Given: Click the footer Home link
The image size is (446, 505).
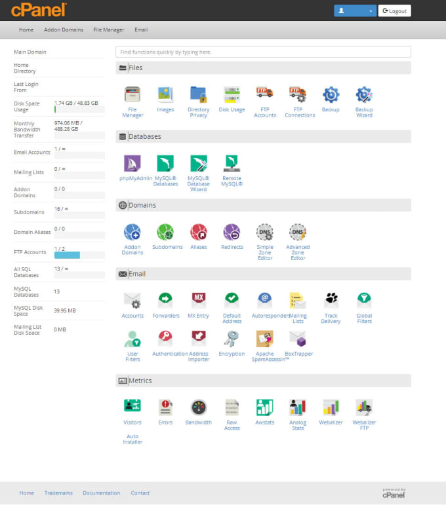Looking at the screenshot, I should pyautogui.click(x=26, y=493).
